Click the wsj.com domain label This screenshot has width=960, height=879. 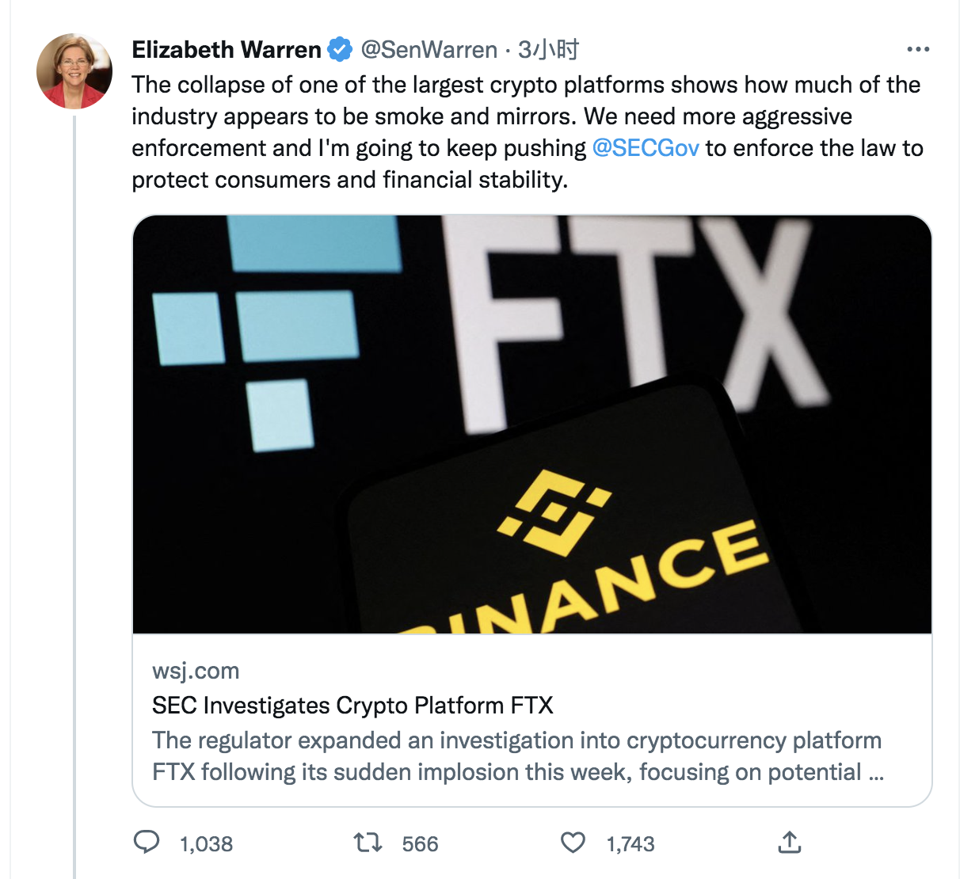pos(195,670)
